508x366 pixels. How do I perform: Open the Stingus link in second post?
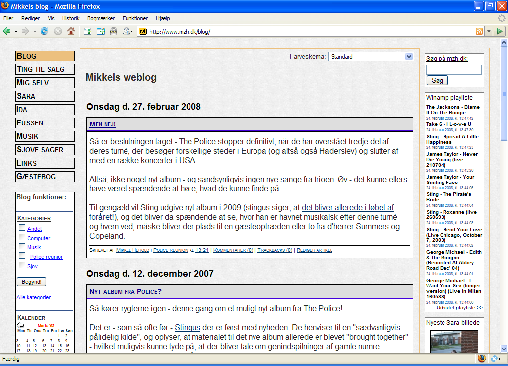click(187, 327)
